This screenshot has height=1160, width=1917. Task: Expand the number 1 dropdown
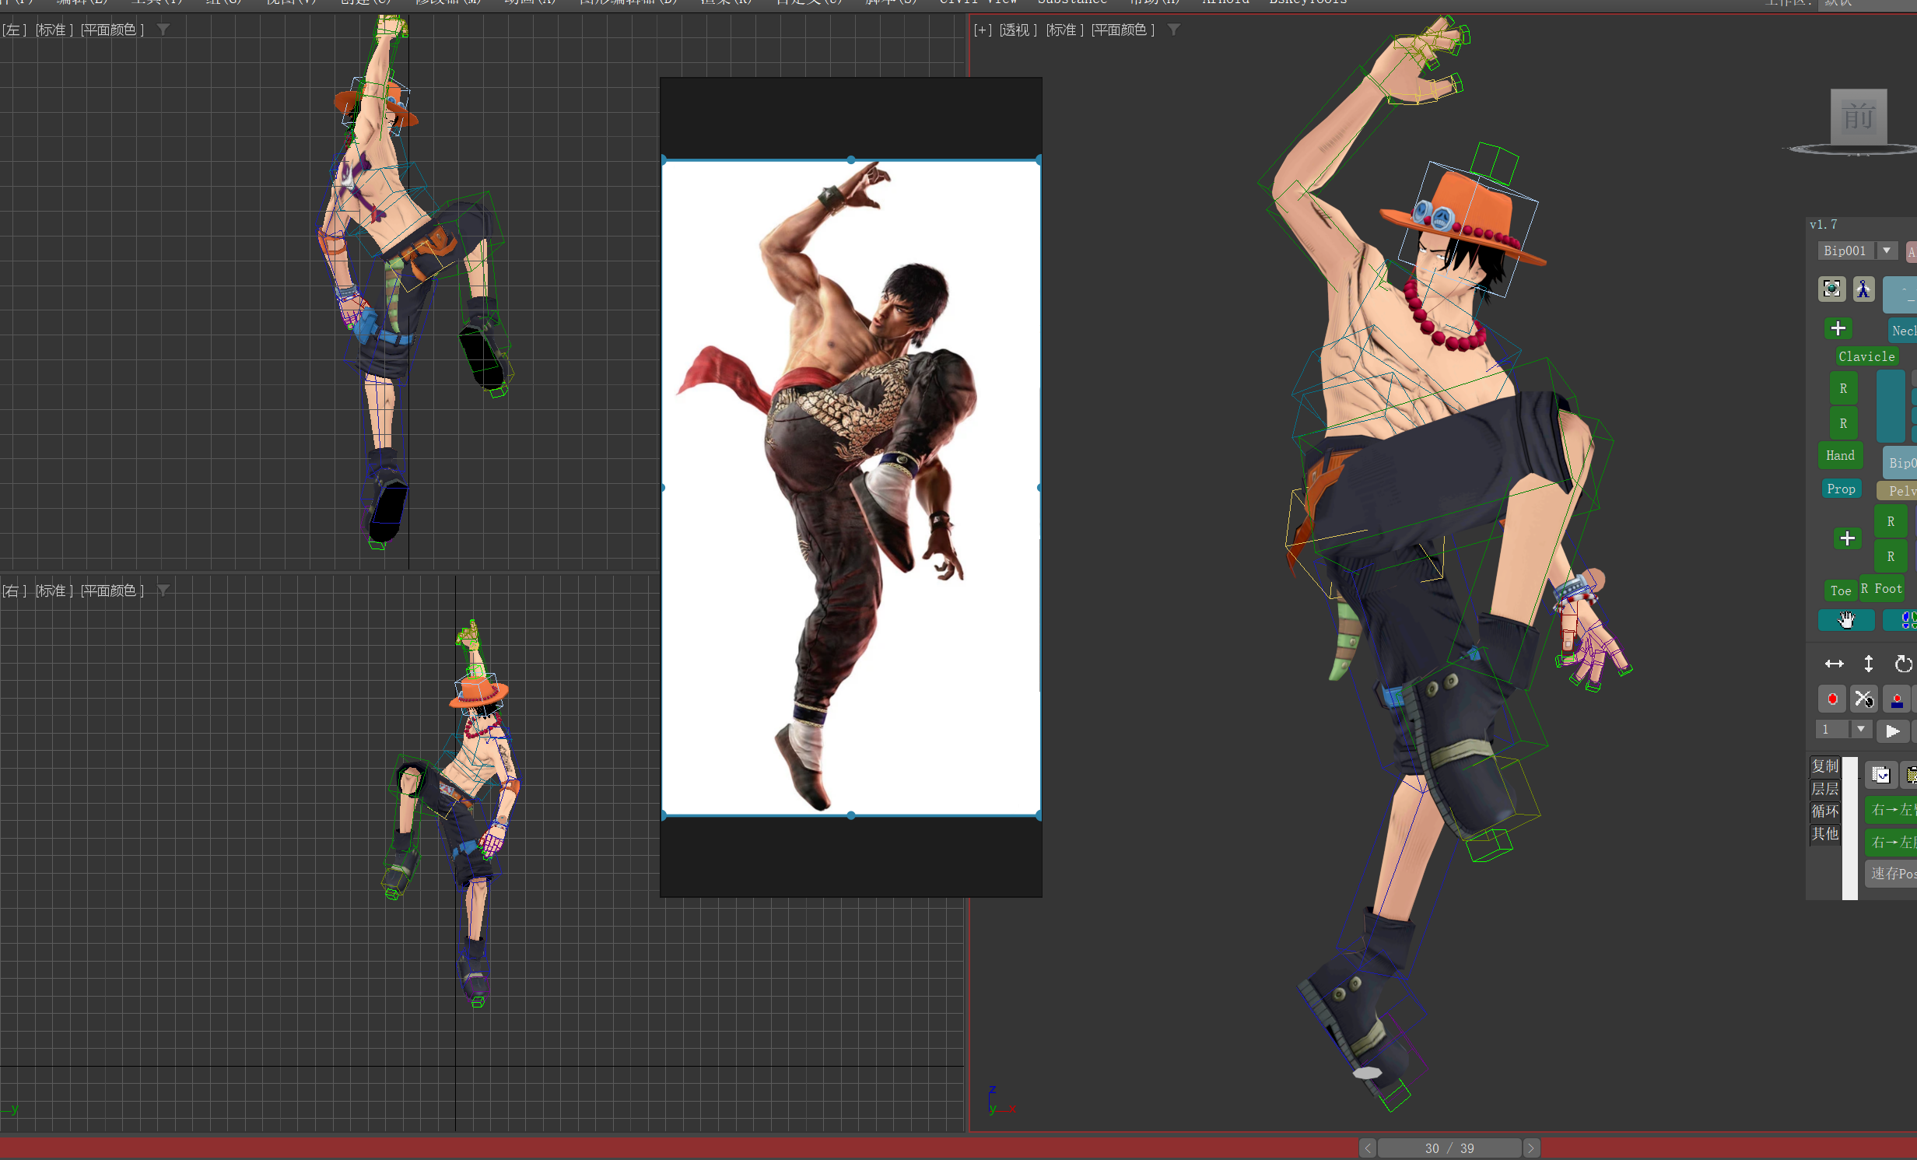pos(1860,729)
